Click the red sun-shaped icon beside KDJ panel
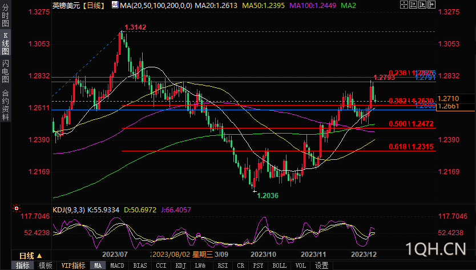Image resolution: width=476 pixels, height=270 pixels. click(x=17, y=208)
